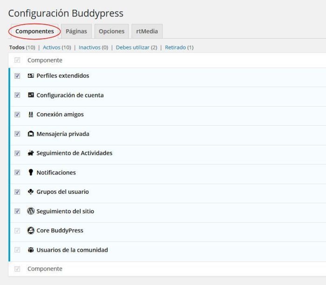Click the Usuarios de la comunidad icon
Image resolution: width=326 pixels, height=285 pixels.
(x=31, y=250)
